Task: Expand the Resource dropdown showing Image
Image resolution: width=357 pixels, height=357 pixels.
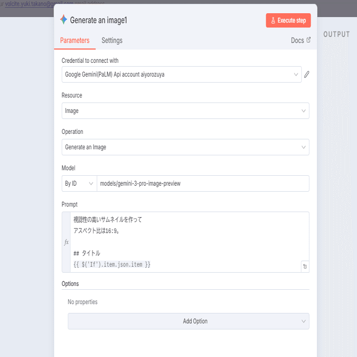Action: [185, 111]
